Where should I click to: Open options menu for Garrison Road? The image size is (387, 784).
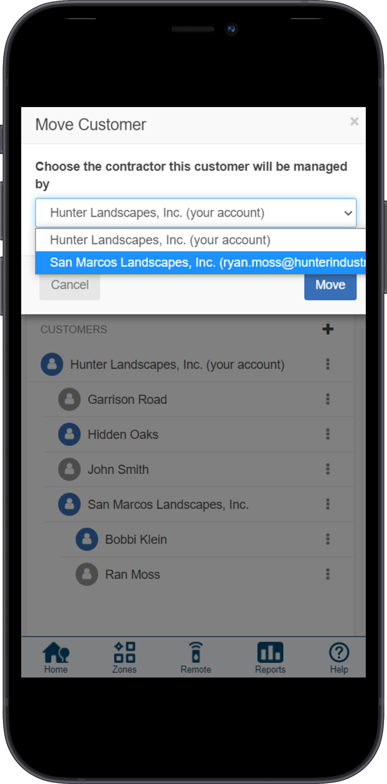click(x=328, y=399)
